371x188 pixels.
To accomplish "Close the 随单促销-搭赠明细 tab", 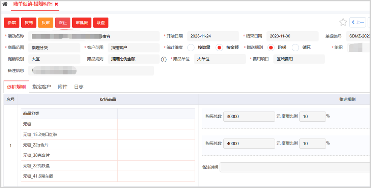I will pos(56,4).
